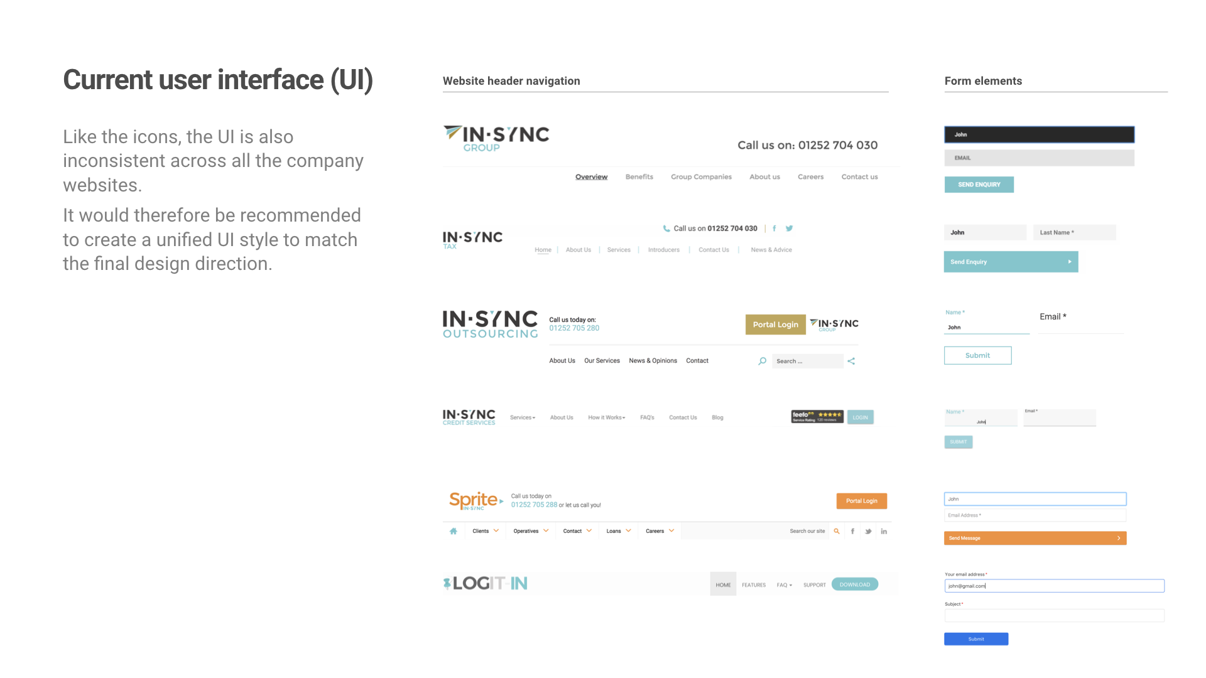Screen dimensions: 1206x678
Task: Click the rounded DOWNLOAD button
Action: click(854, 584)
